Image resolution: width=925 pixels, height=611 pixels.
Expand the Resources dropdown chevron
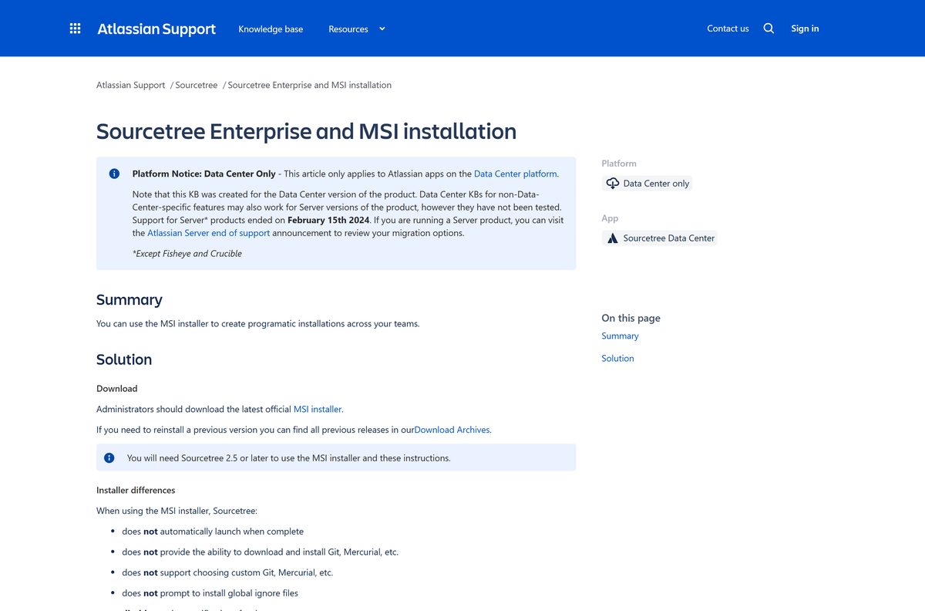[382, 29]
